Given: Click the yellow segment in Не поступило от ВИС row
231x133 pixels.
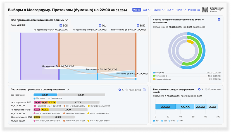Looking at the screenshot, I should 52,102.
